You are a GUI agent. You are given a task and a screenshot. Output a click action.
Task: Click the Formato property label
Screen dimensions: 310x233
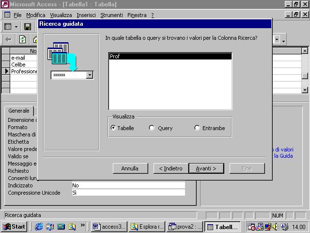pos(17,127)
